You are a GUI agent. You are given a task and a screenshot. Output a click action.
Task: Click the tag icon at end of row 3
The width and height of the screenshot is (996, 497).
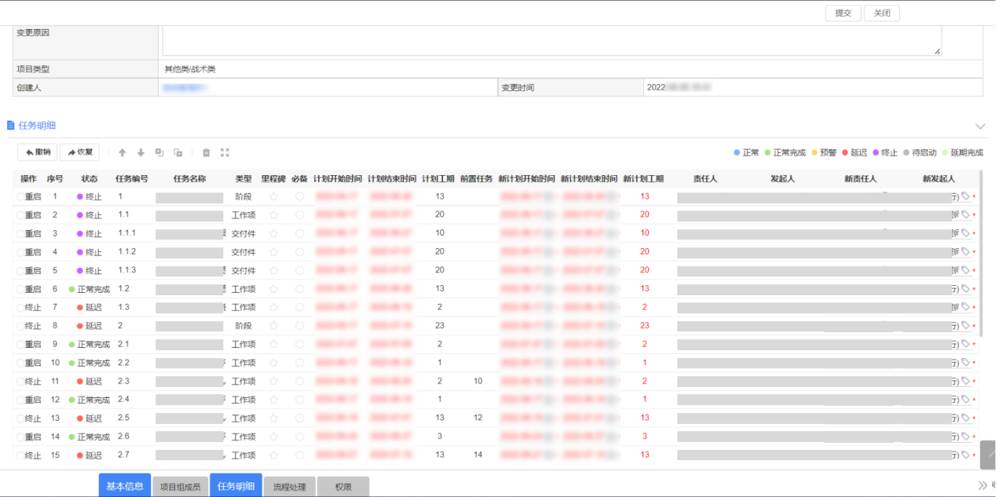(x=965, y=233)
